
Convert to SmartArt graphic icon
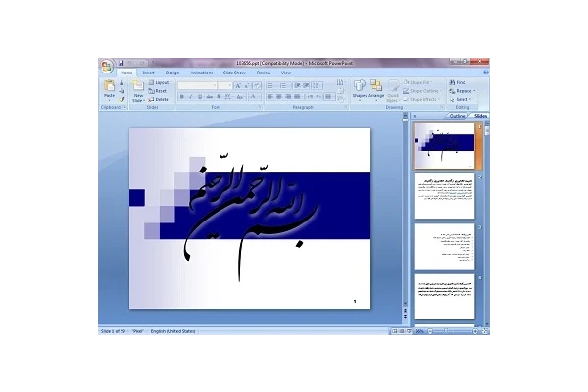coord(341,99)
